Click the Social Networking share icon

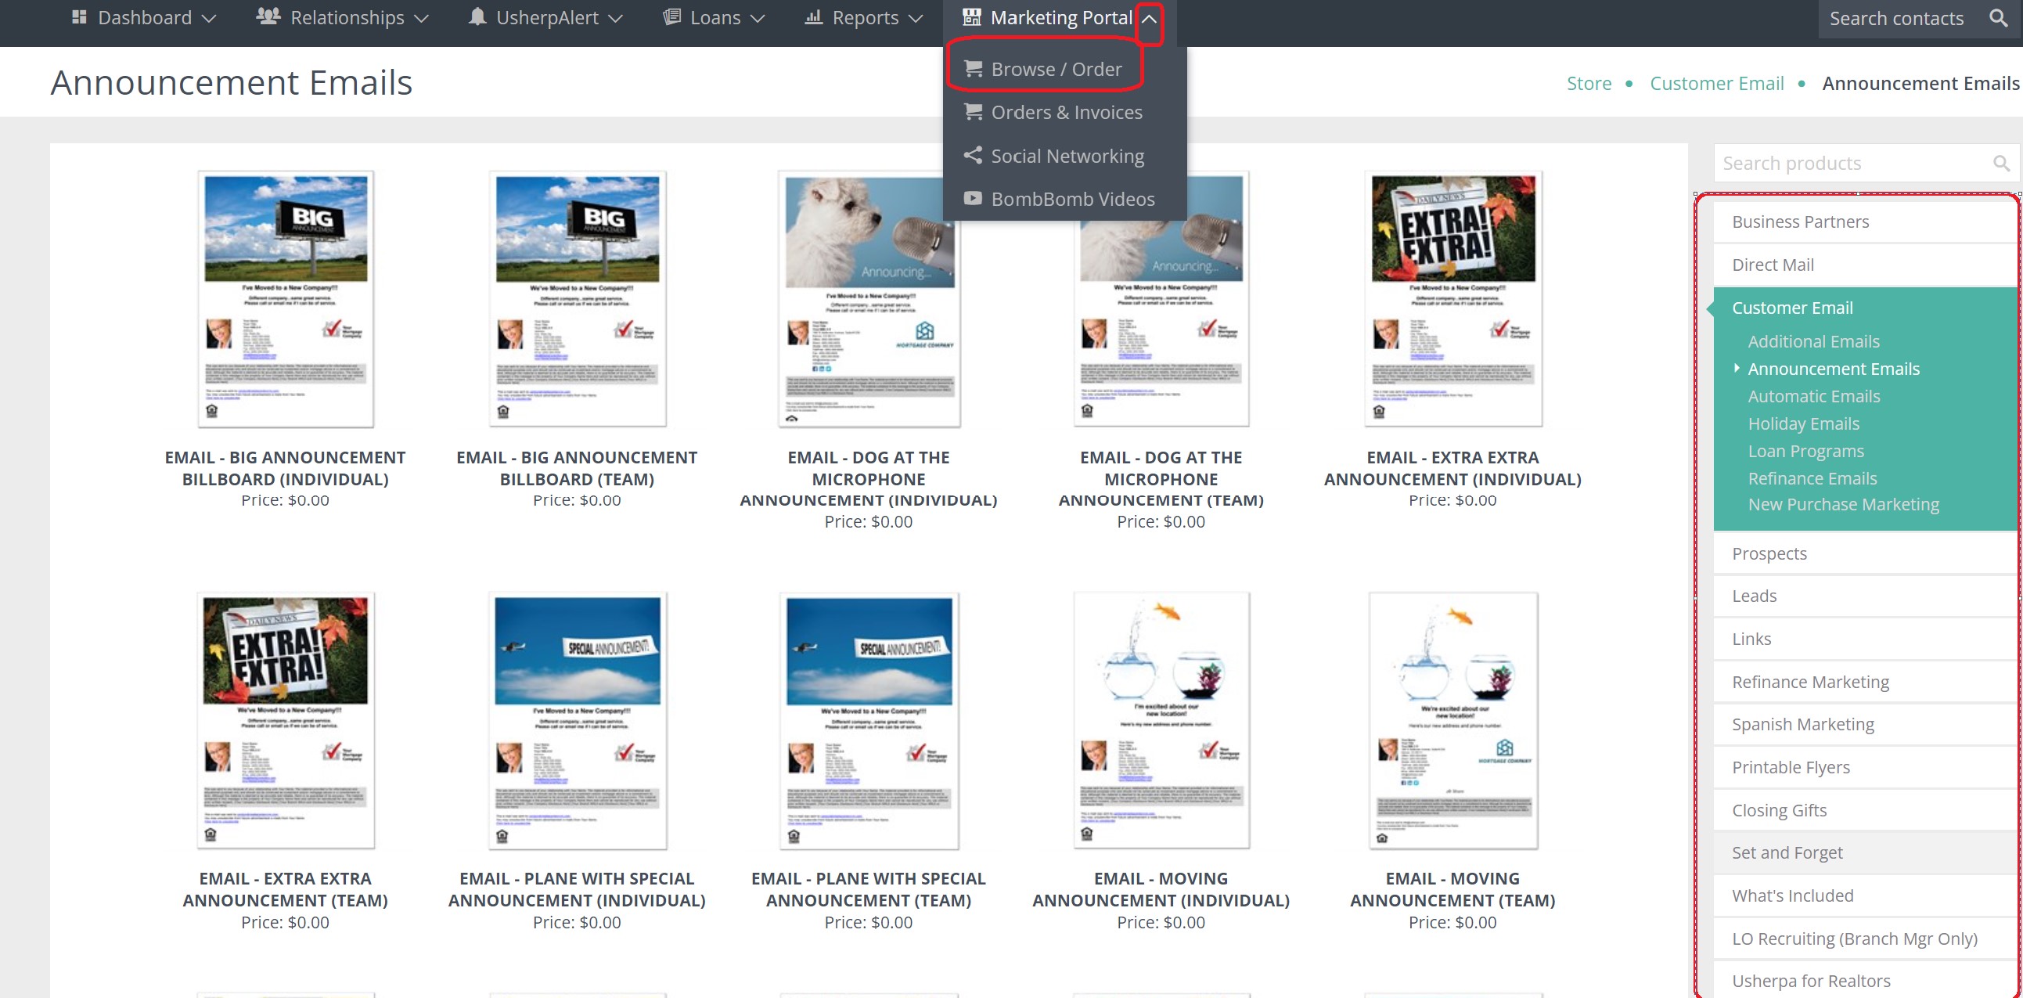coord(973,156)
